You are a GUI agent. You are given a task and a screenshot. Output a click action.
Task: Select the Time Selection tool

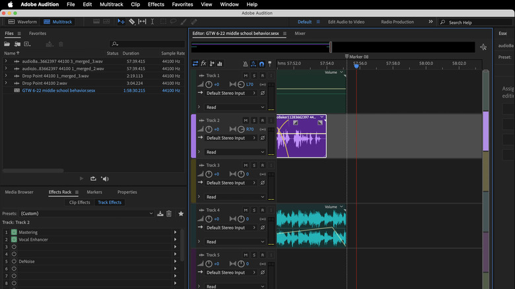point(153,22)
